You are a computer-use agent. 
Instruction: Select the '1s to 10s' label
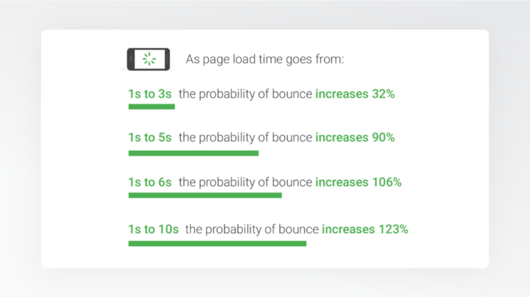[x=154, y=229]
